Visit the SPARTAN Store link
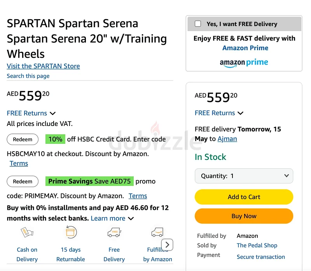Screen dimensions: 311x271 (43, 66)
